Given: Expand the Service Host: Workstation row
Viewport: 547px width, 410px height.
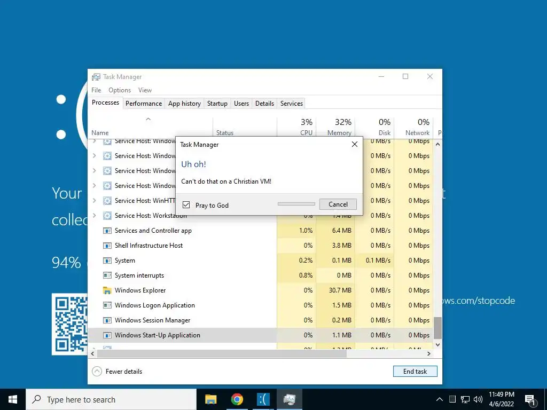Looking at the screenshot, I should 94,216.
